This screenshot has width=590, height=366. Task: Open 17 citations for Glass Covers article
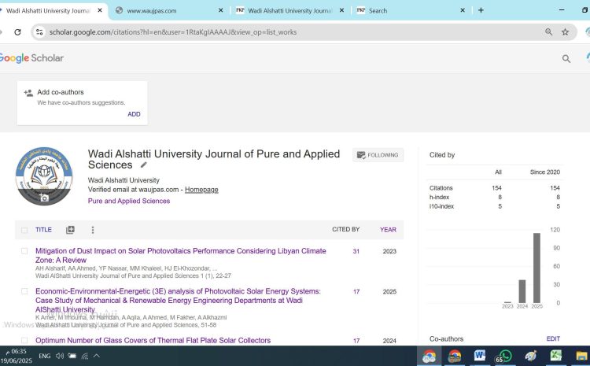pyautogui.click(x=356, y=341)
